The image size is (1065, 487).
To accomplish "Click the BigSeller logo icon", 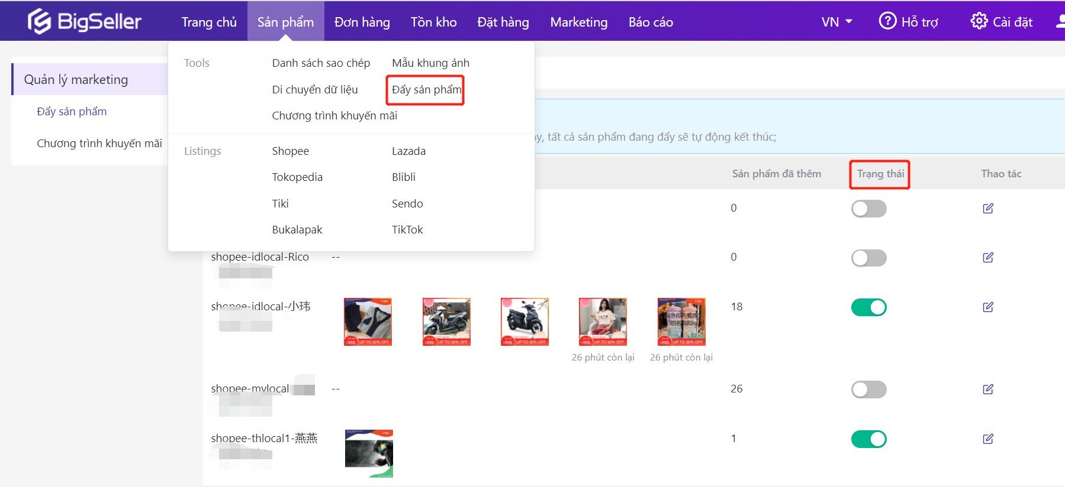I will [39, 22].
